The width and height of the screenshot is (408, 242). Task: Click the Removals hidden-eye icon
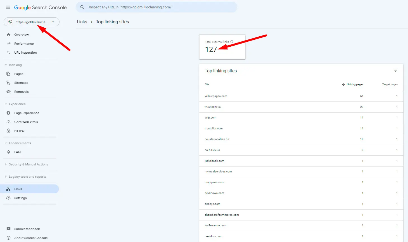[x=8, y=92]
